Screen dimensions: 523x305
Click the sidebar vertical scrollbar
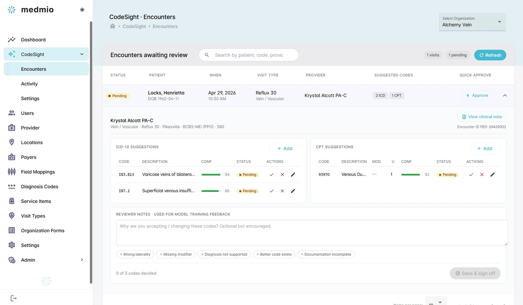click(91, 152)
